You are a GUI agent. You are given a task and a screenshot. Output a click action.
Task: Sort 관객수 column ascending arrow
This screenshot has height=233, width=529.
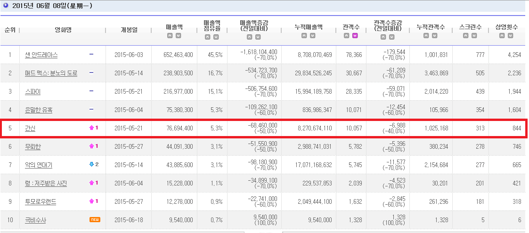(x=347, y=36)
